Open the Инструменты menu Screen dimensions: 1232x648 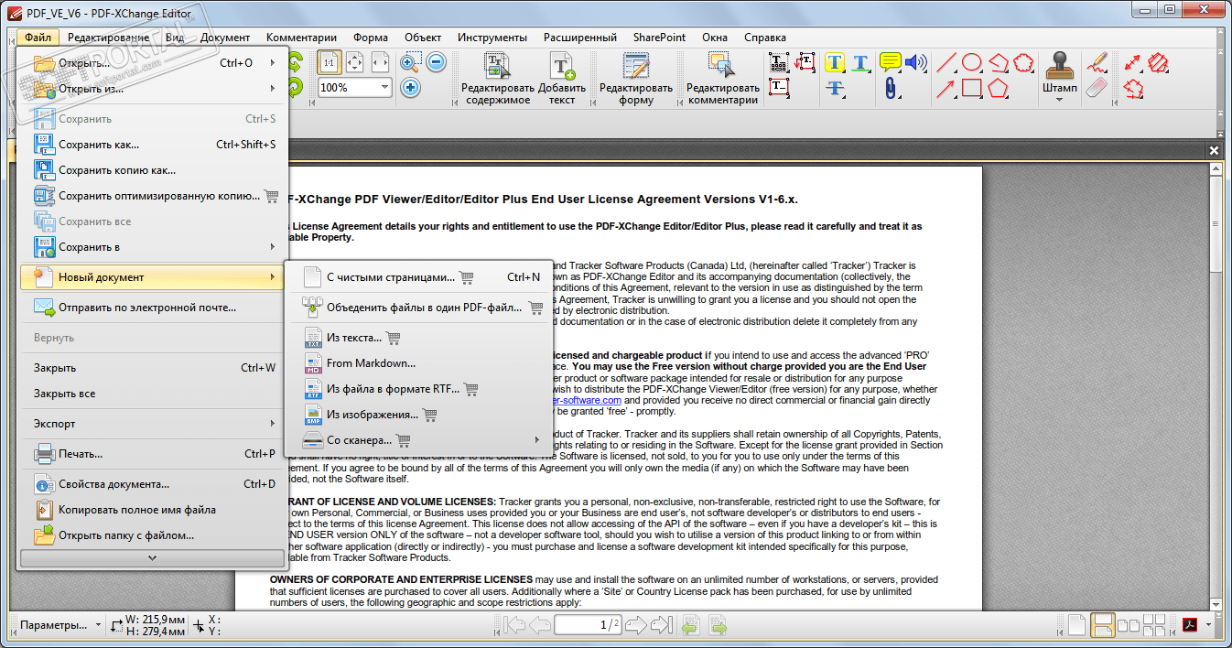pyautogui.click(x=492, y=38)
